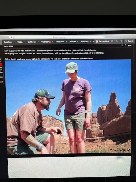
Task: Open the Calendar menu
Action: [x=45, y=42]
